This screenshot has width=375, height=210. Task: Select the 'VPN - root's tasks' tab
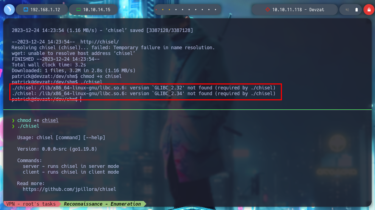(x=31, y=204)
